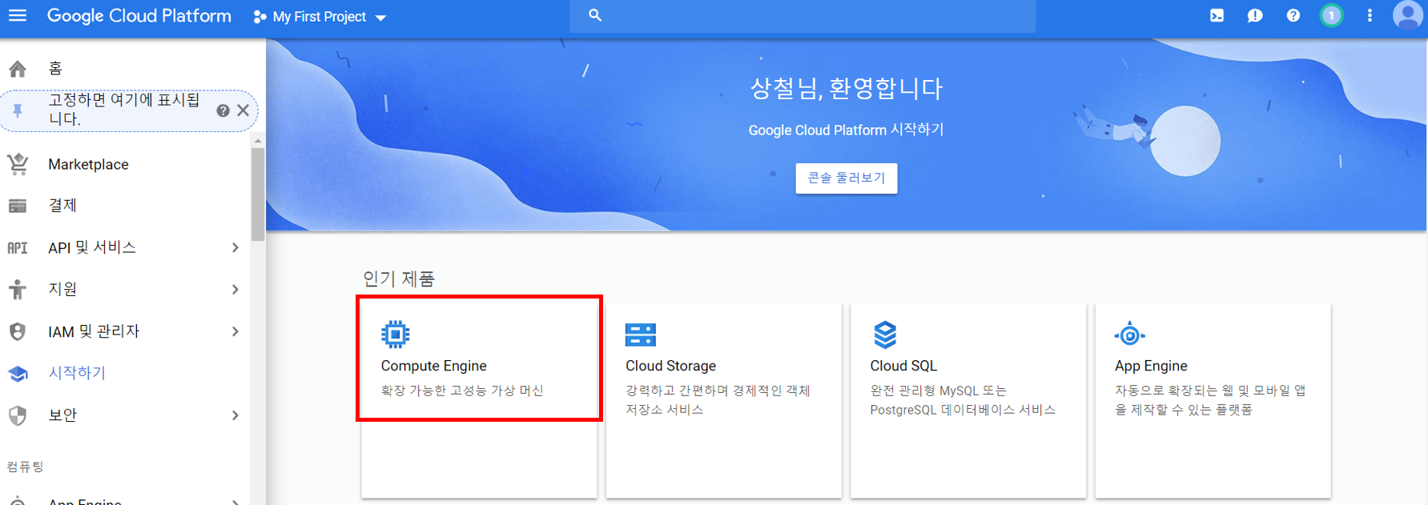The height and width of the screenshot is (505, 1428).
Task: Open the help question mark icon
Action: coord(1293,15)
